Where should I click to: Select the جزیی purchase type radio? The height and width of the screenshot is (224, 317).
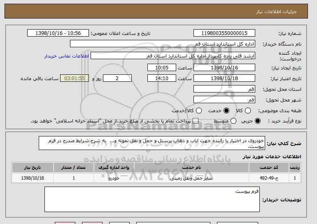tap(258, 121)
